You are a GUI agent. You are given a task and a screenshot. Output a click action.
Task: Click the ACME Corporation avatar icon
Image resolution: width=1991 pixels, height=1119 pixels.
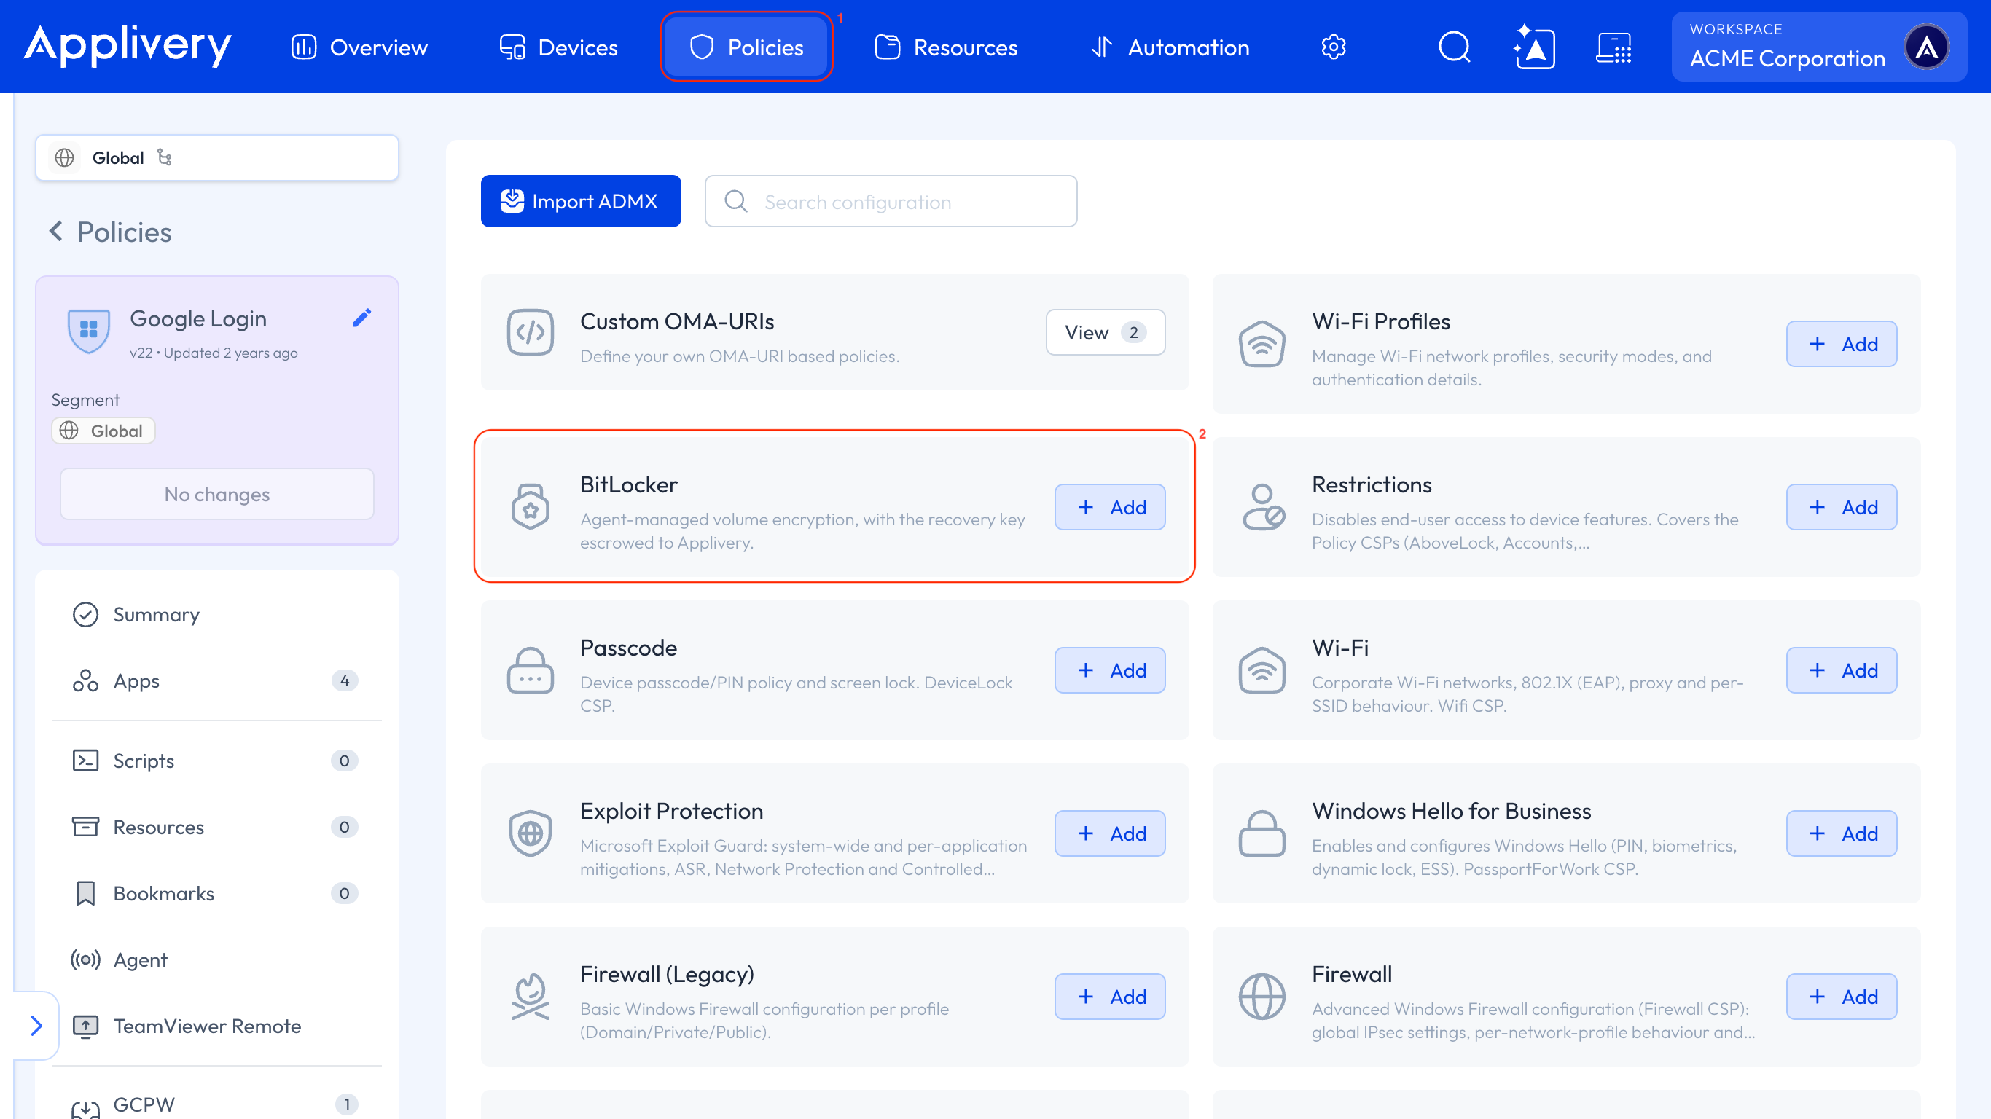(1927, 47)
